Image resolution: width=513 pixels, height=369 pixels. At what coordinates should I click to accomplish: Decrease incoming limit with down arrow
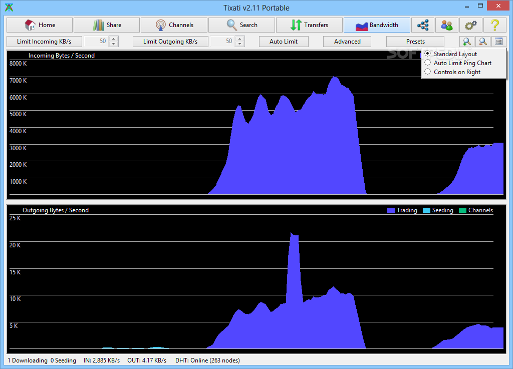pos(114,44)
